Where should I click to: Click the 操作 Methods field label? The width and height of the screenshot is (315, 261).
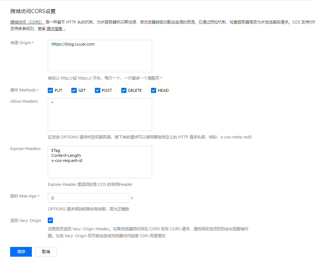[x=23, y=90]
